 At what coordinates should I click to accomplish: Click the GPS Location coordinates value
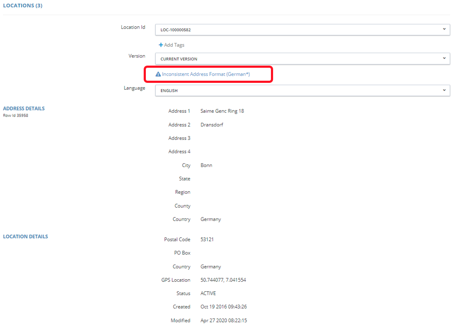[223, 280]
